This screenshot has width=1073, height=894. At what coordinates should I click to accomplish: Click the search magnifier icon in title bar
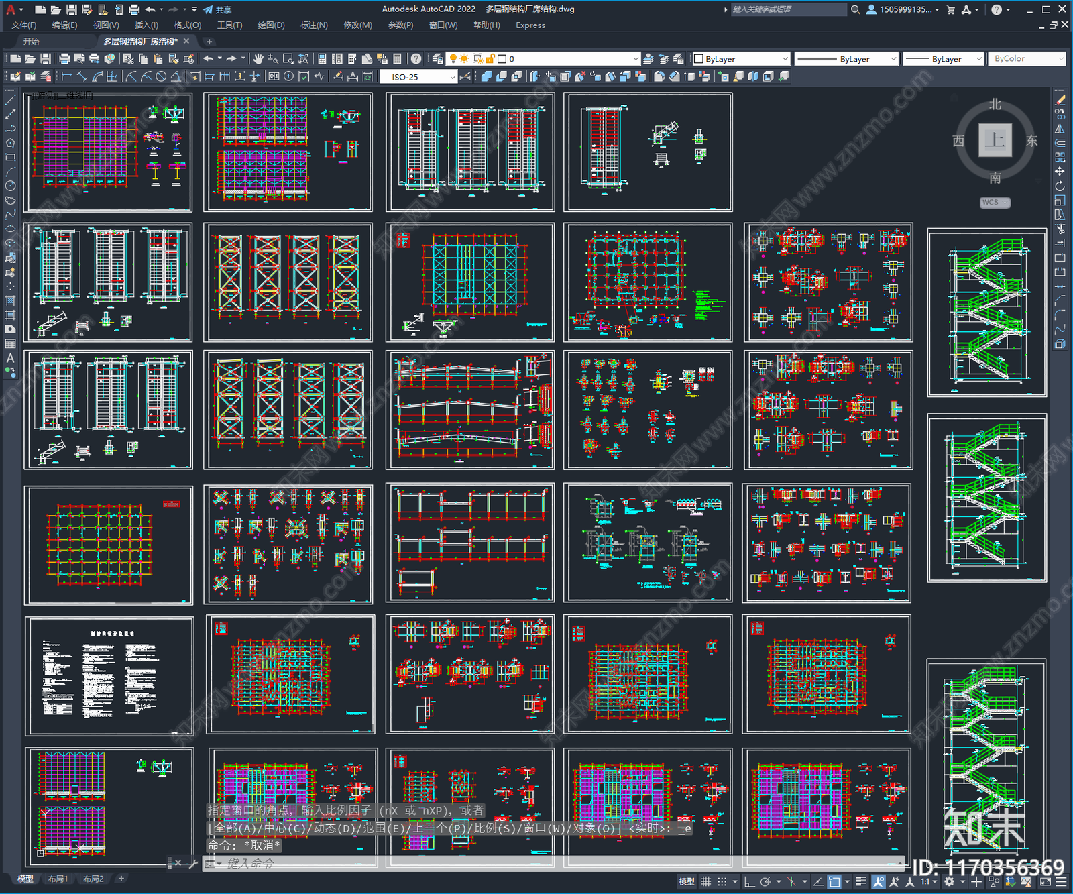(x=855, y=9)
